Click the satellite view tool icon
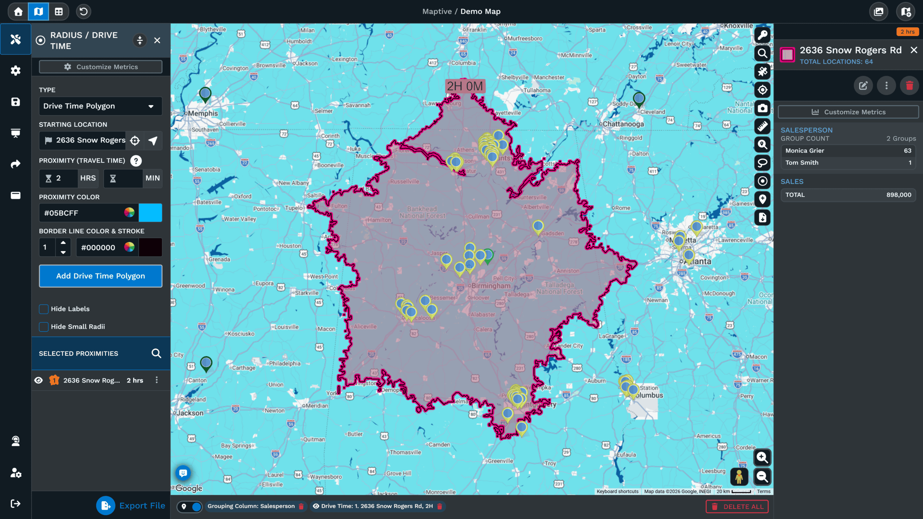The width and height of the screenshot is (923, 519). 762,72
